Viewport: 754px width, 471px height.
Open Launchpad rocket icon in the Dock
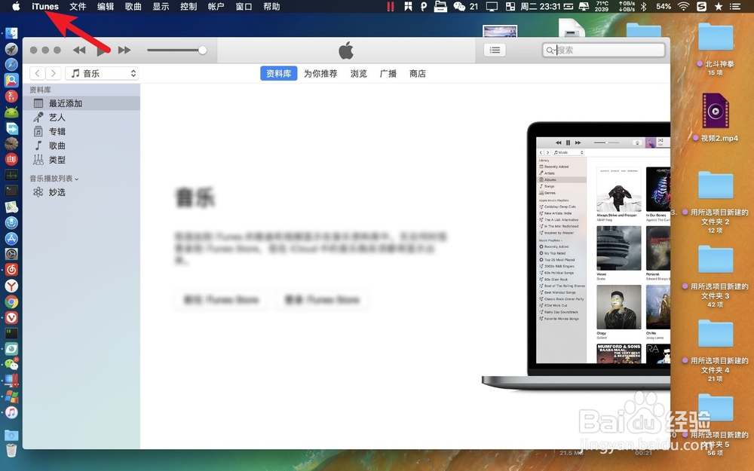11,49
